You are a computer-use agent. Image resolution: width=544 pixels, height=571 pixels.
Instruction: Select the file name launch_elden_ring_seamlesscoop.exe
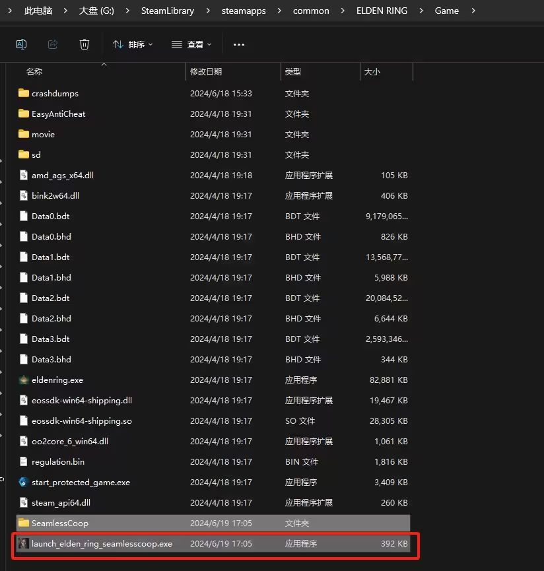click(102, 544)
